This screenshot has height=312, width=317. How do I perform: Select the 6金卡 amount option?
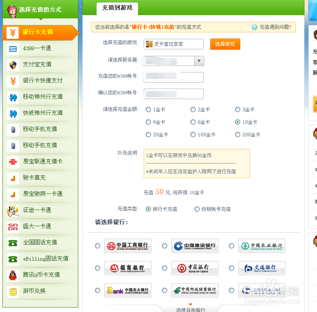(193, 122)
